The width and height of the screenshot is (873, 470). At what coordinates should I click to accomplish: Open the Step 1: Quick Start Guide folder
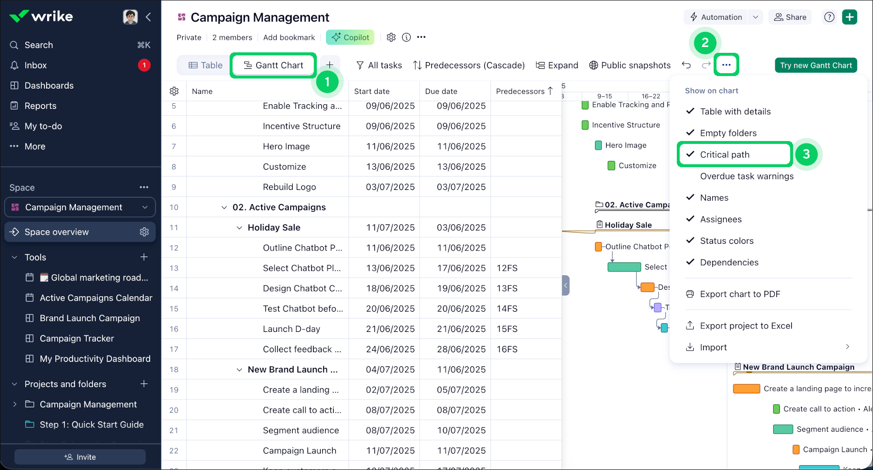(92, 425)
